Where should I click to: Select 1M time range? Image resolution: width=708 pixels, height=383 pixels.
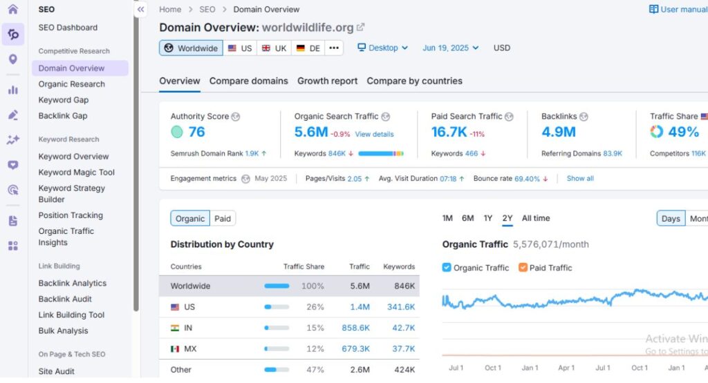(x=447, y=219)
